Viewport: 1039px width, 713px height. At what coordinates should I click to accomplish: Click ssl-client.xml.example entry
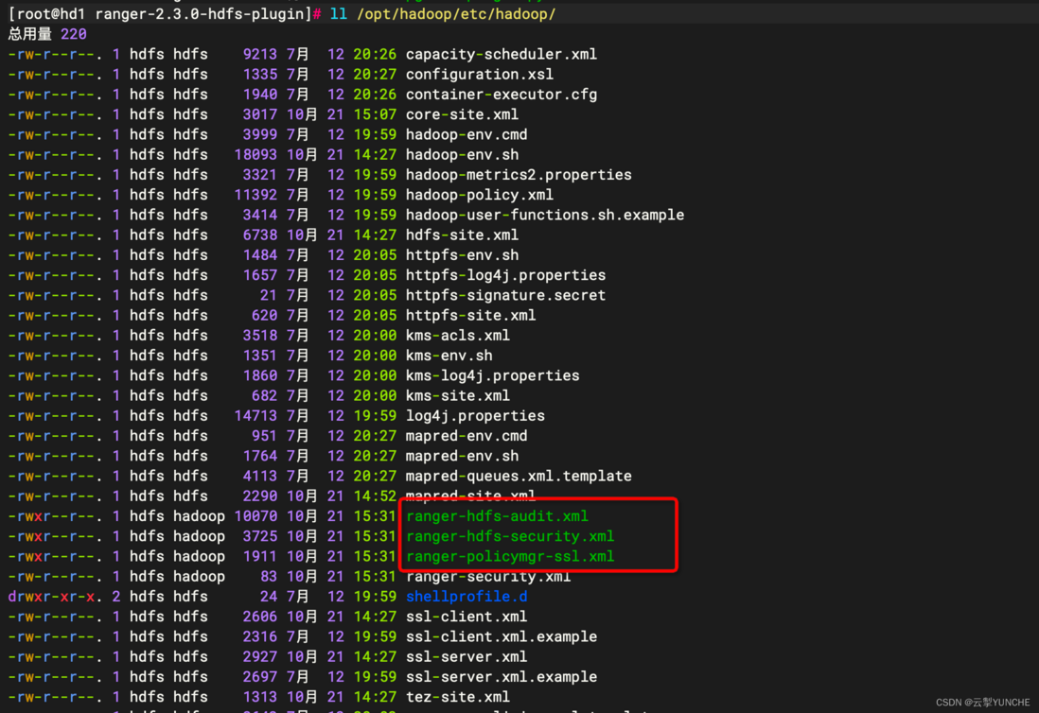[x=501, y=636]
